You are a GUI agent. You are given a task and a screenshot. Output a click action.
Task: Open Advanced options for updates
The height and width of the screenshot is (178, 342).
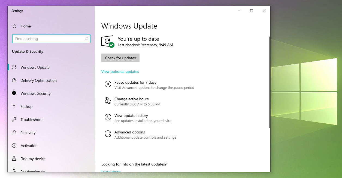click(130, 132)
